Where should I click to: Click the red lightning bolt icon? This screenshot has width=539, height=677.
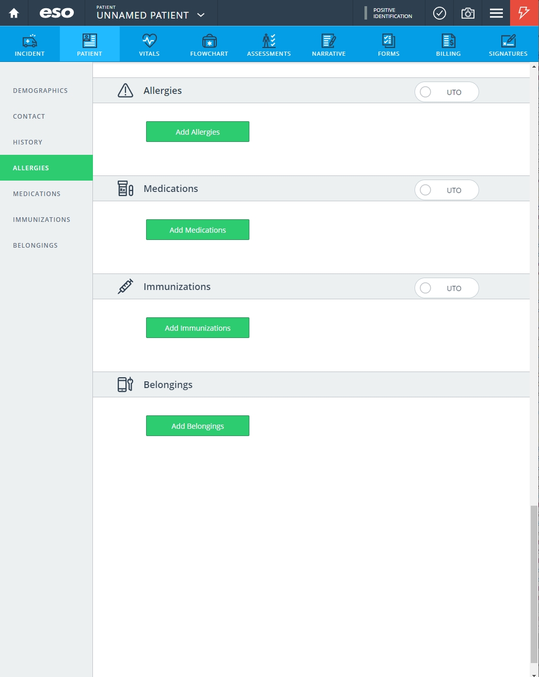[524, 13]
